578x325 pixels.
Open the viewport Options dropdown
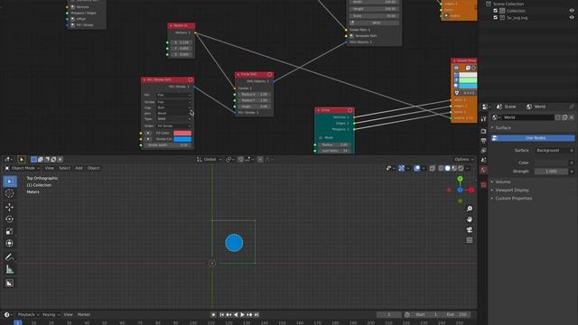pyautogui.click(x=463, y=160)
